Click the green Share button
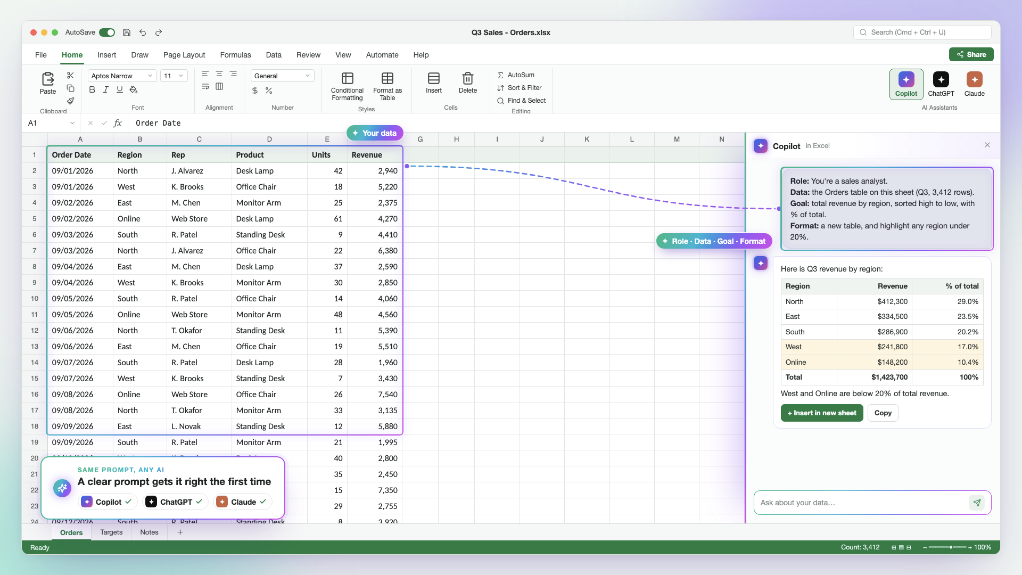The width and height of the screenshot is (1022, 575). point(971,54)
